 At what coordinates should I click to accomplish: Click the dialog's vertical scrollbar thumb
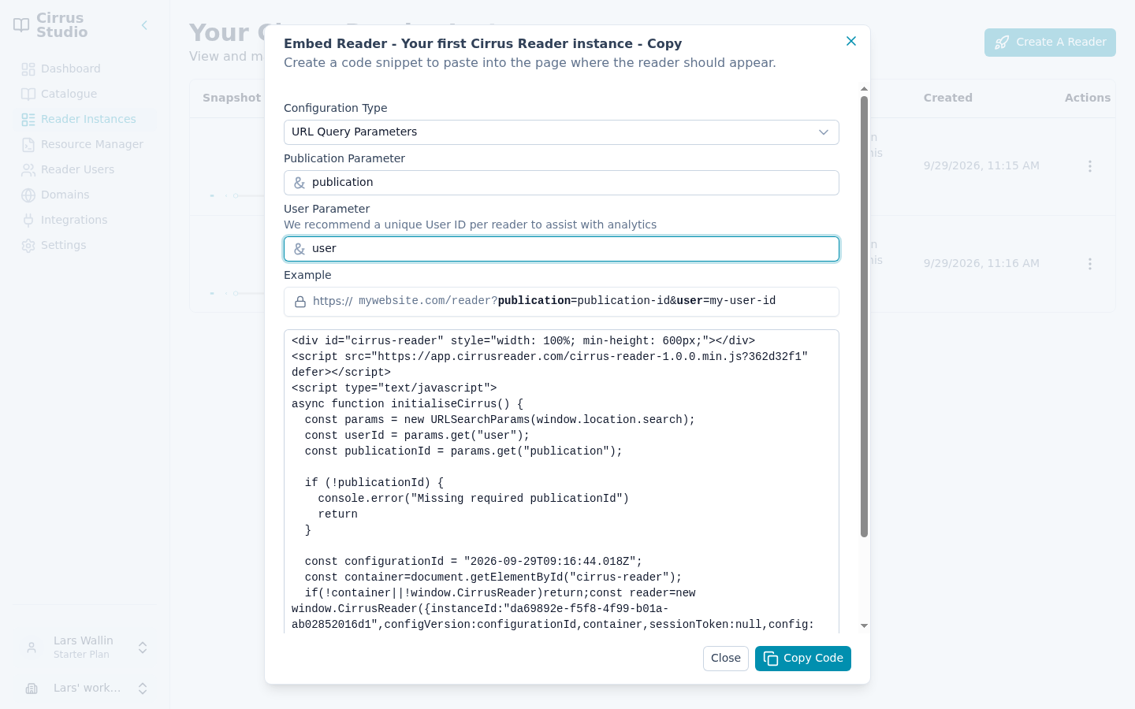pos(864,317)
